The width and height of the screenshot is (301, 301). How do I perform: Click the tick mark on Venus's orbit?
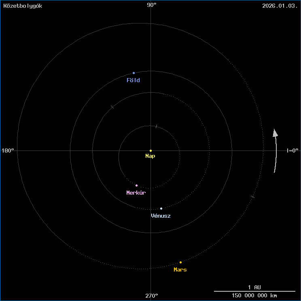click(112, 107)
